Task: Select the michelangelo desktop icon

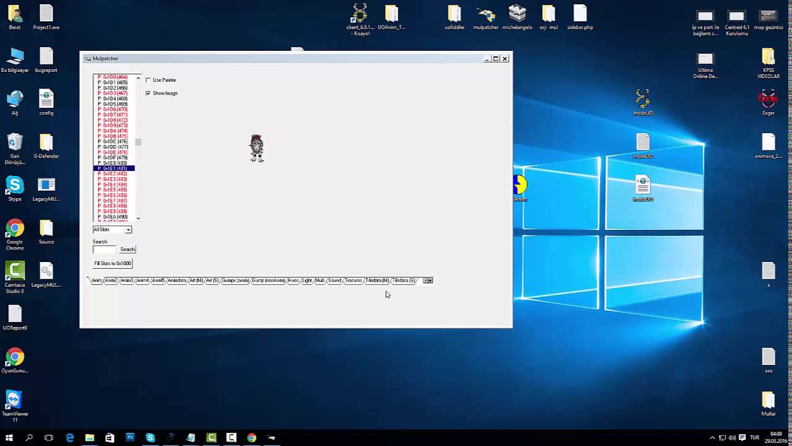Action: tap(517, 17)
